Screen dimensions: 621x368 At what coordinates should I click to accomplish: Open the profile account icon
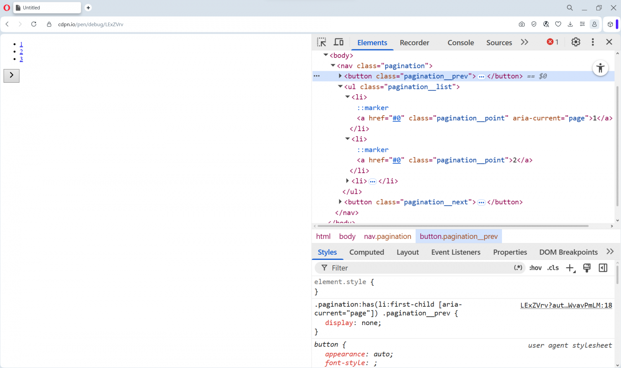click(x=594, y=24)
